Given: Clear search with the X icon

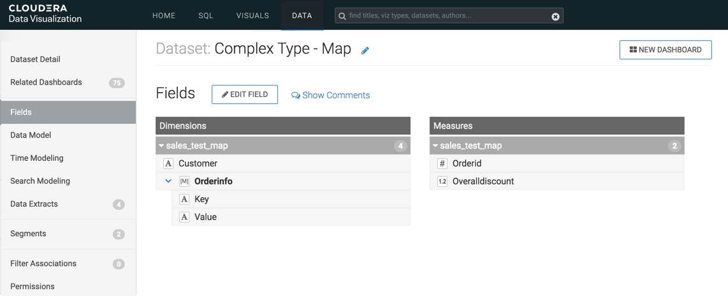Looking at the screenshot, I should pyautogui.click(x=555, y=16).
